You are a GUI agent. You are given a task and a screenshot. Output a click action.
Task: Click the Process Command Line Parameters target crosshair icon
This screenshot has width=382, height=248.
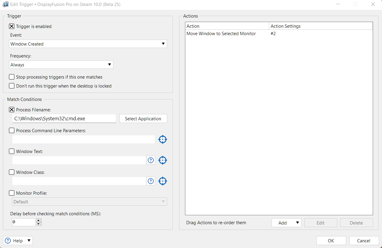162,139
